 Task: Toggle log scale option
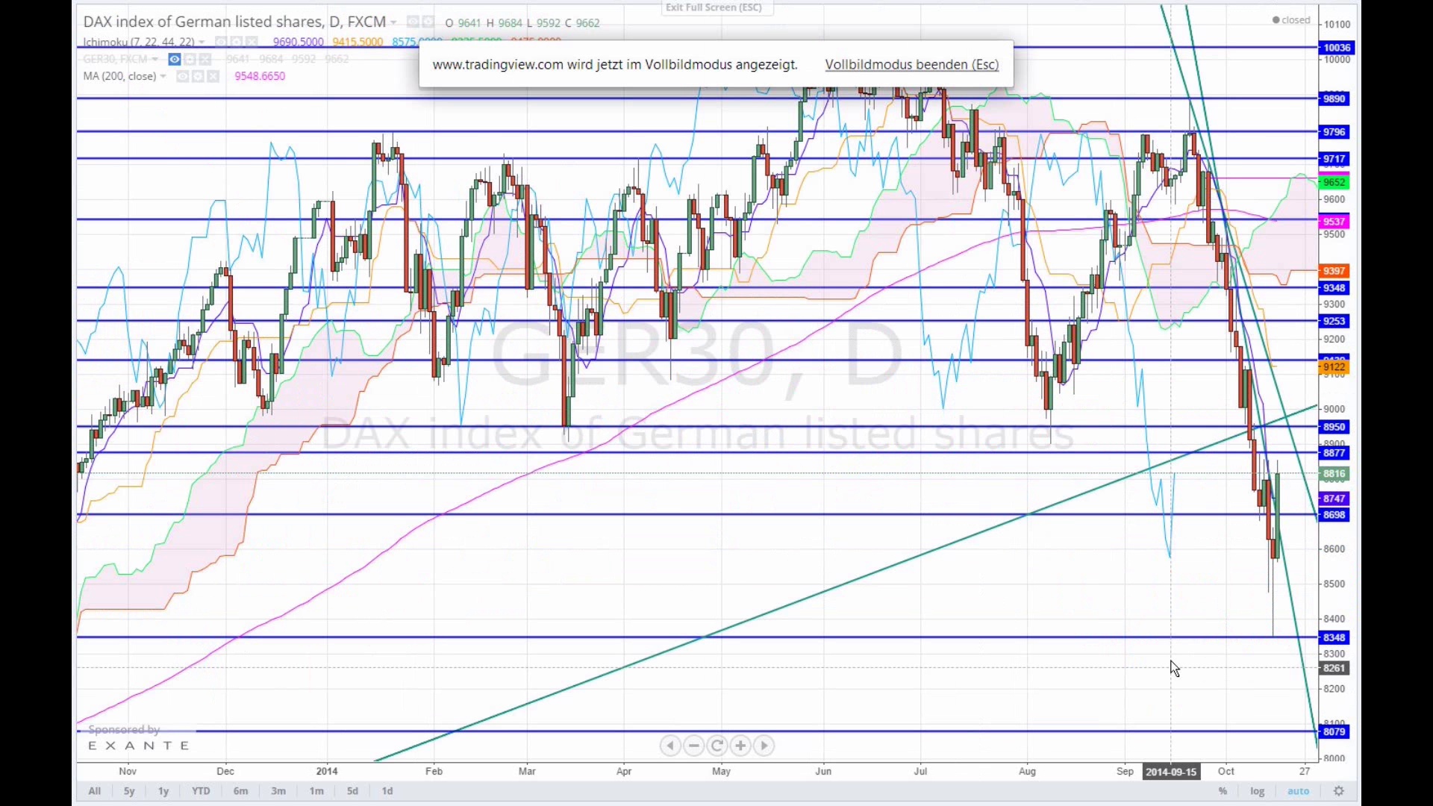click(x=1258, y=791)
